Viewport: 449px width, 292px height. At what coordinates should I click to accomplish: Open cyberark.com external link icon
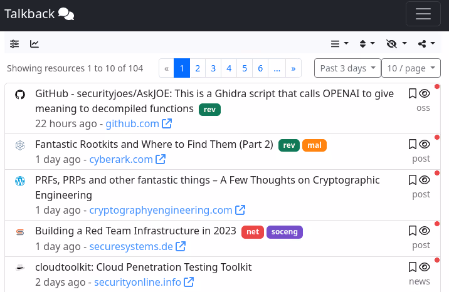[161, 159]
